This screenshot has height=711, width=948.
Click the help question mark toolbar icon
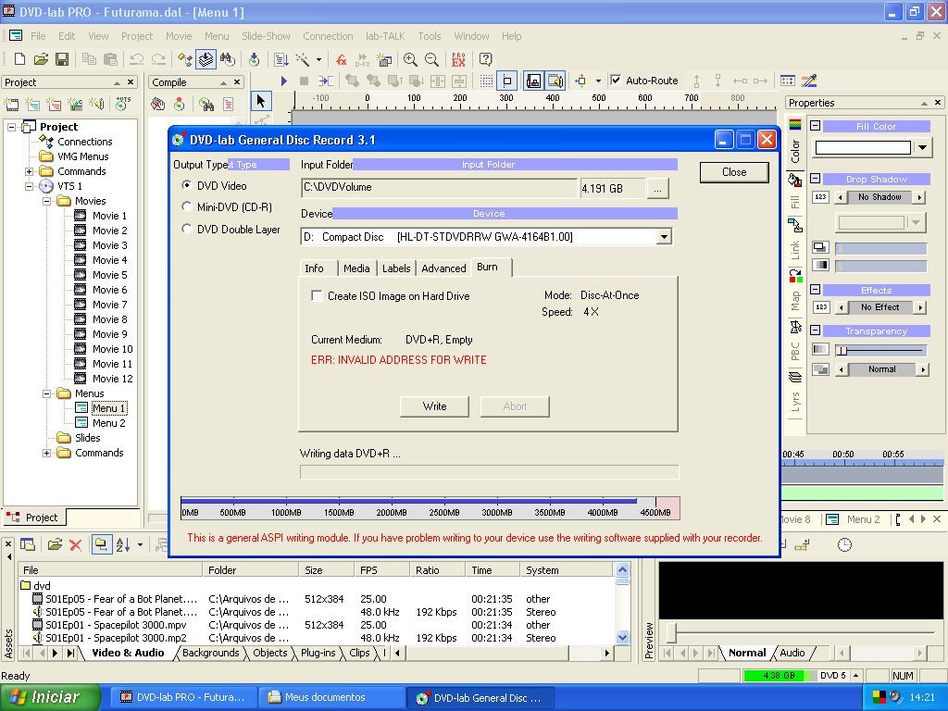click(485, 59)
